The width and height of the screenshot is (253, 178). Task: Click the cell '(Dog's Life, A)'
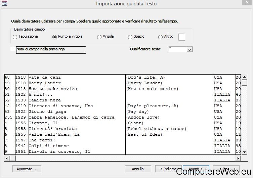(x=145, y=77)
